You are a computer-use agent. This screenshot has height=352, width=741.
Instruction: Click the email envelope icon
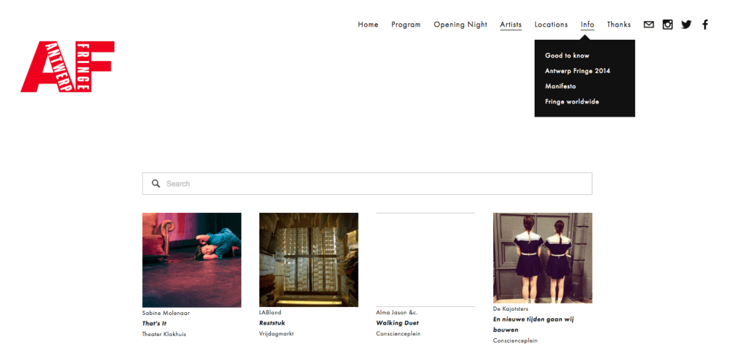point(648,25)
